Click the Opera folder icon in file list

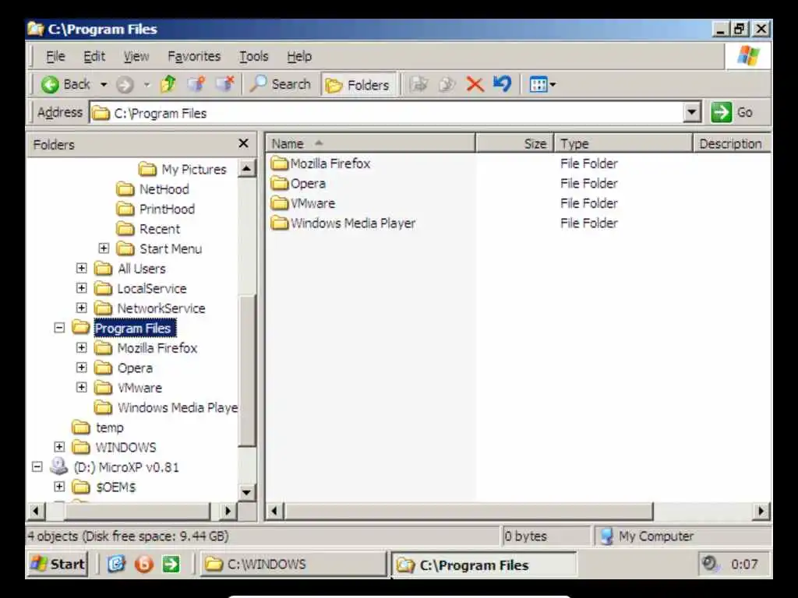point(280,183)
